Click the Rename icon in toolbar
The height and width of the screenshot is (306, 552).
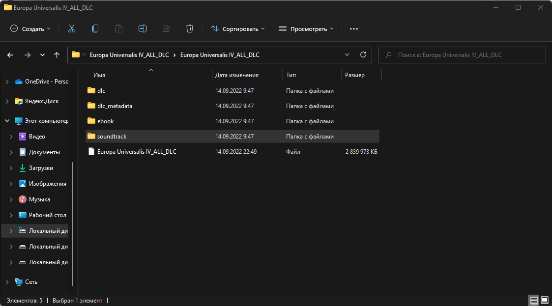click(x=143, y=29)
